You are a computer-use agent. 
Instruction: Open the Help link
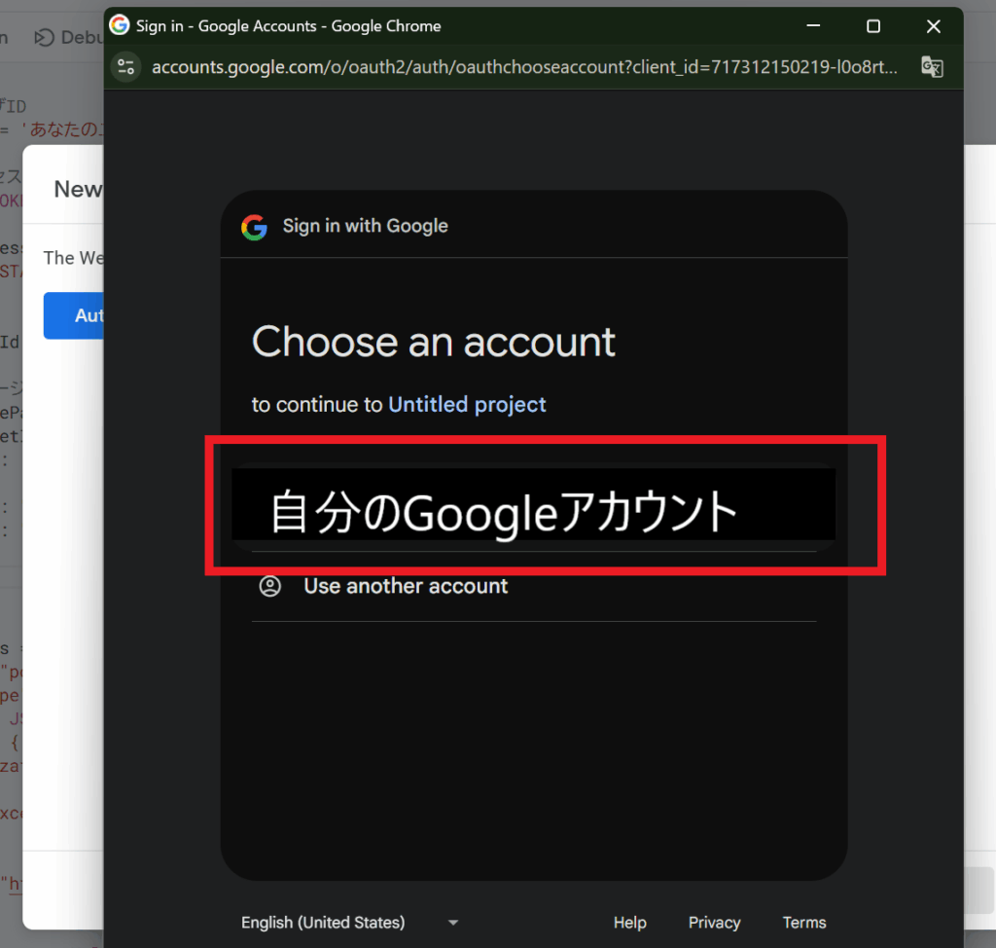(x=629, y=923)
